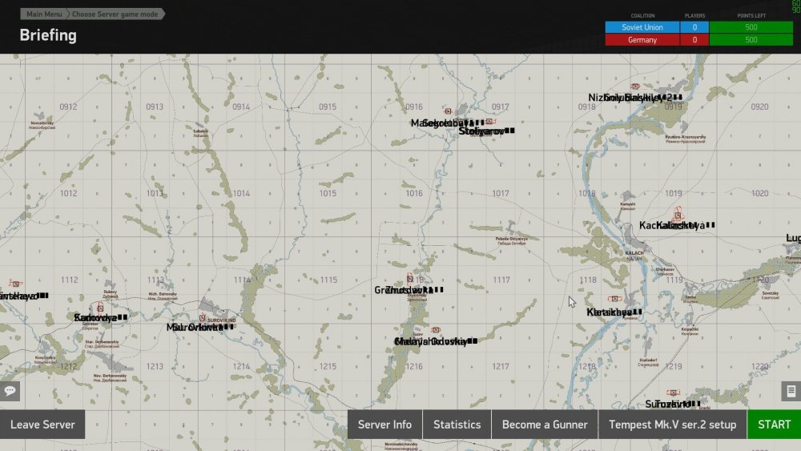Join the Germany coalition
The image size is (801, 451).
(642, 40)
